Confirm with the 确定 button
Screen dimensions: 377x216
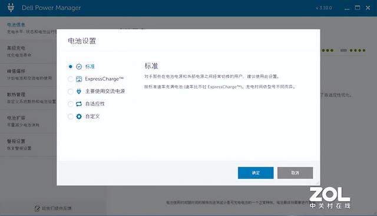click(x=256, y=173)
